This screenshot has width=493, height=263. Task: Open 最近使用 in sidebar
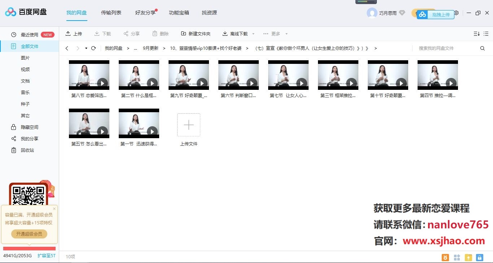(x=30, y=35)
